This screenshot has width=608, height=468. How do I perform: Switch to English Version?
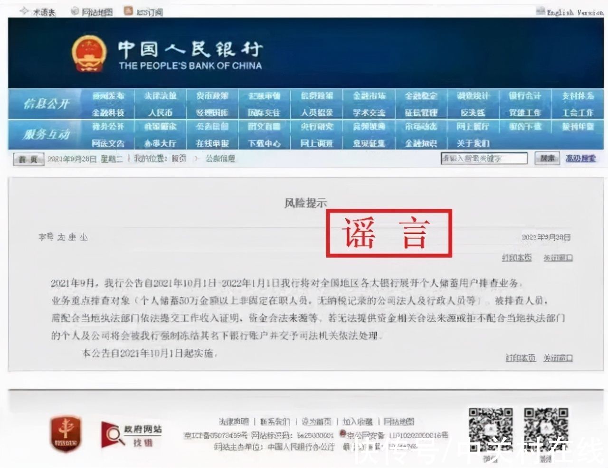pyautogui.click(x=574, y=12)
